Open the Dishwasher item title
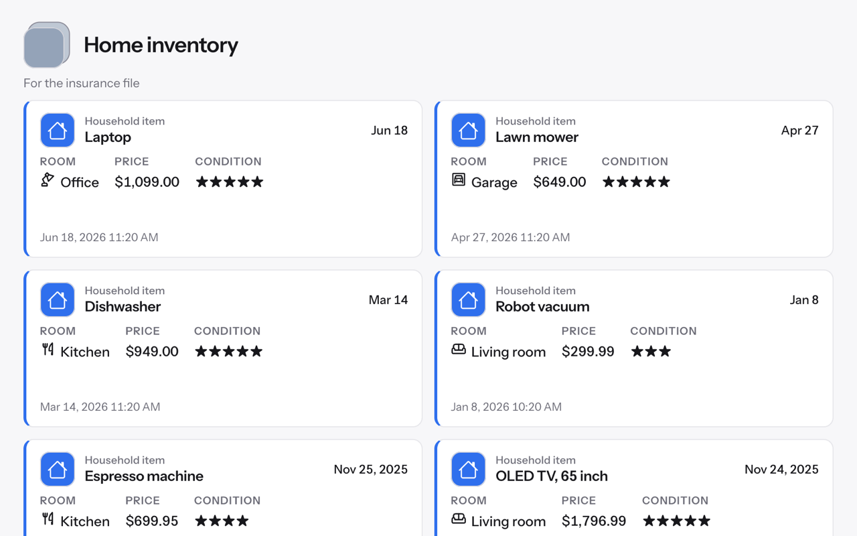 pos(123,307)
